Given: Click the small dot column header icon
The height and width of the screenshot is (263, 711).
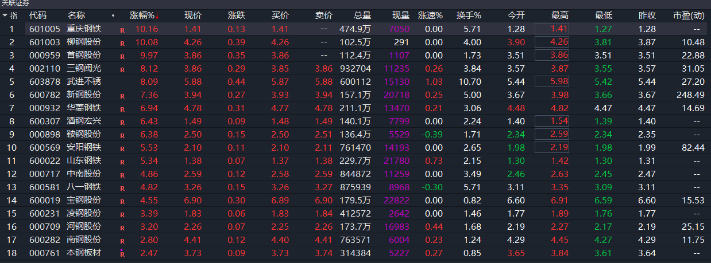Looking at the screenshot, I should tap(113, 15).
